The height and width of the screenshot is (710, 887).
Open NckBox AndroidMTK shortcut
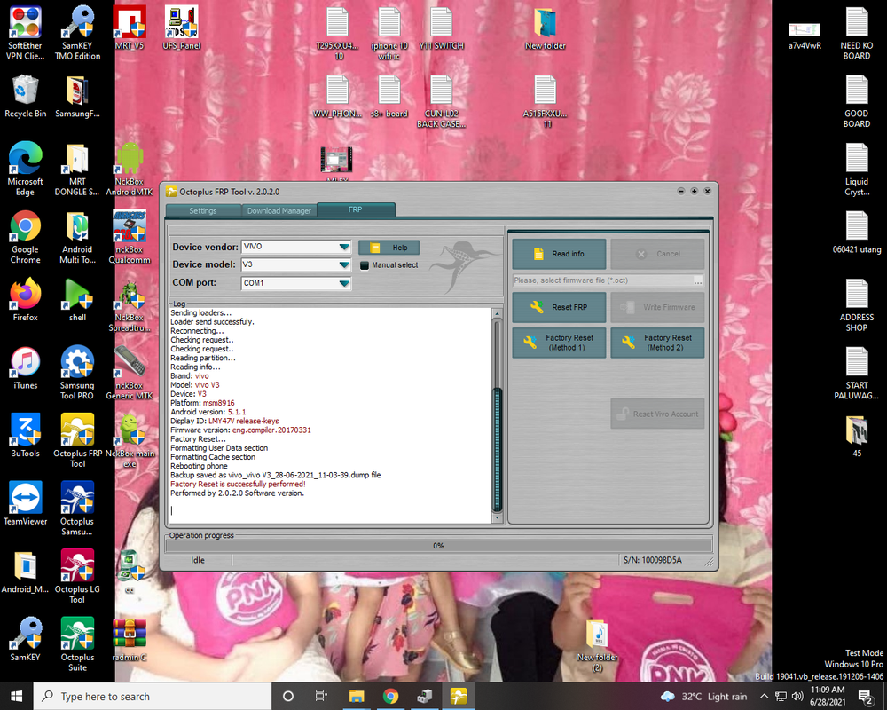(130, 169)
